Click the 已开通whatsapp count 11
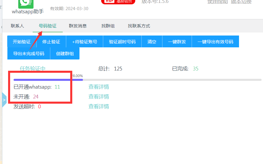 (x=57, y=87)
